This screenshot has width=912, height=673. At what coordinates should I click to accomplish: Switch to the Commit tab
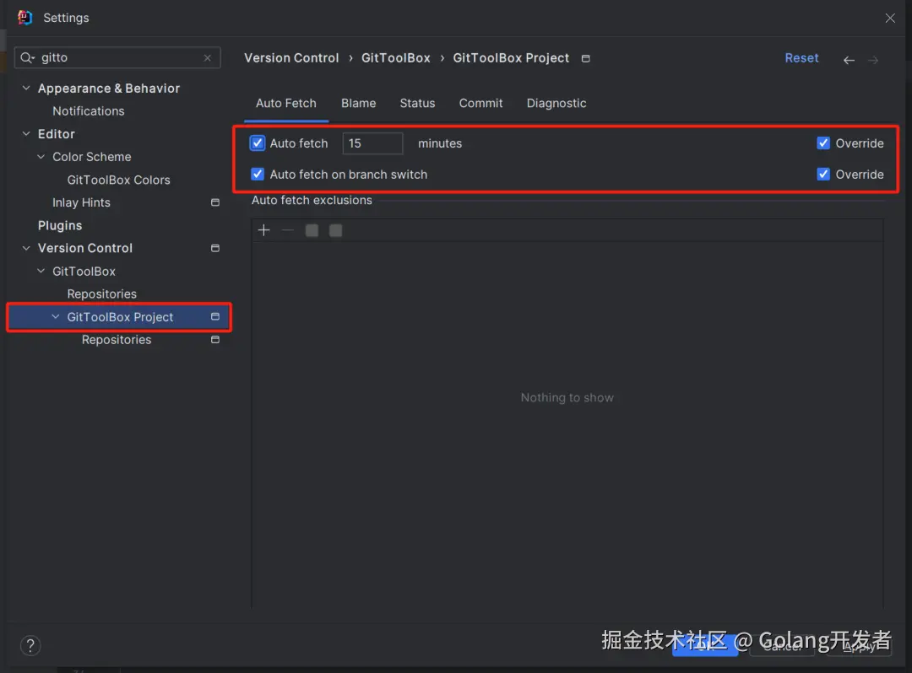pos(480,104)
